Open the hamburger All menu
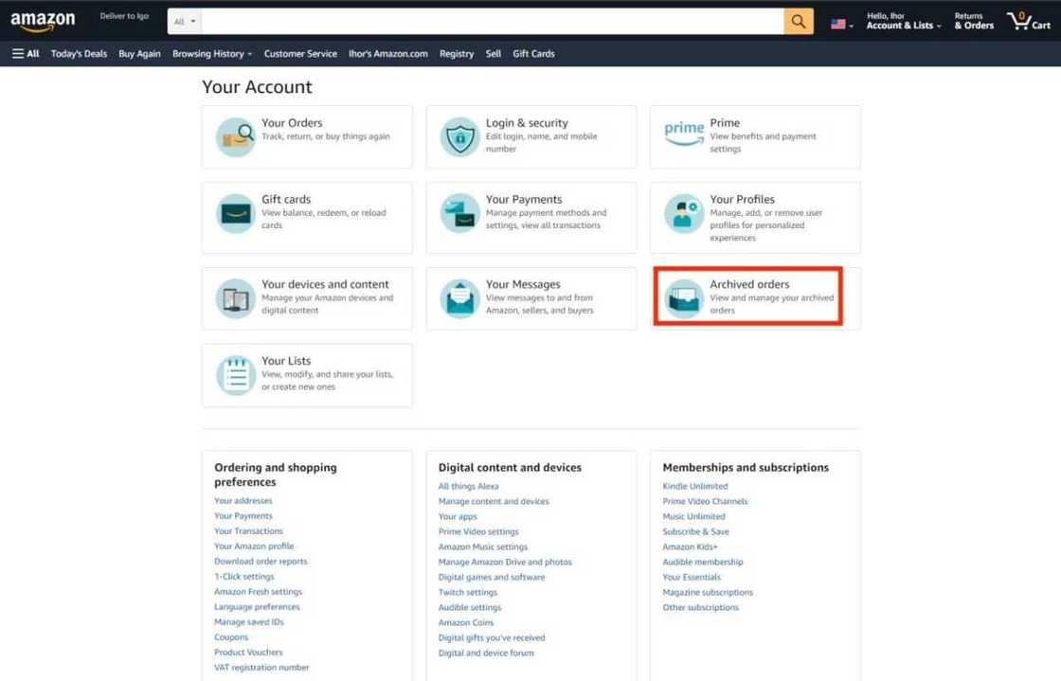 [x=26, y=53]
